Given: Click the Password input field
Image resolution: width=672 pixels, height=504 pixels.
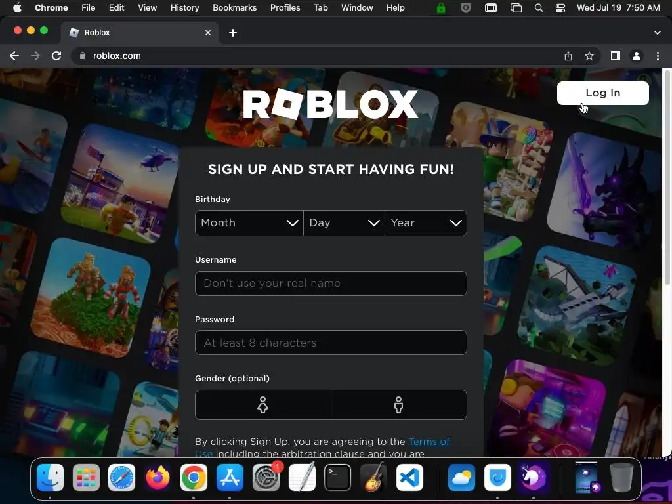Looking at the screenshot, I should point(331,343).
